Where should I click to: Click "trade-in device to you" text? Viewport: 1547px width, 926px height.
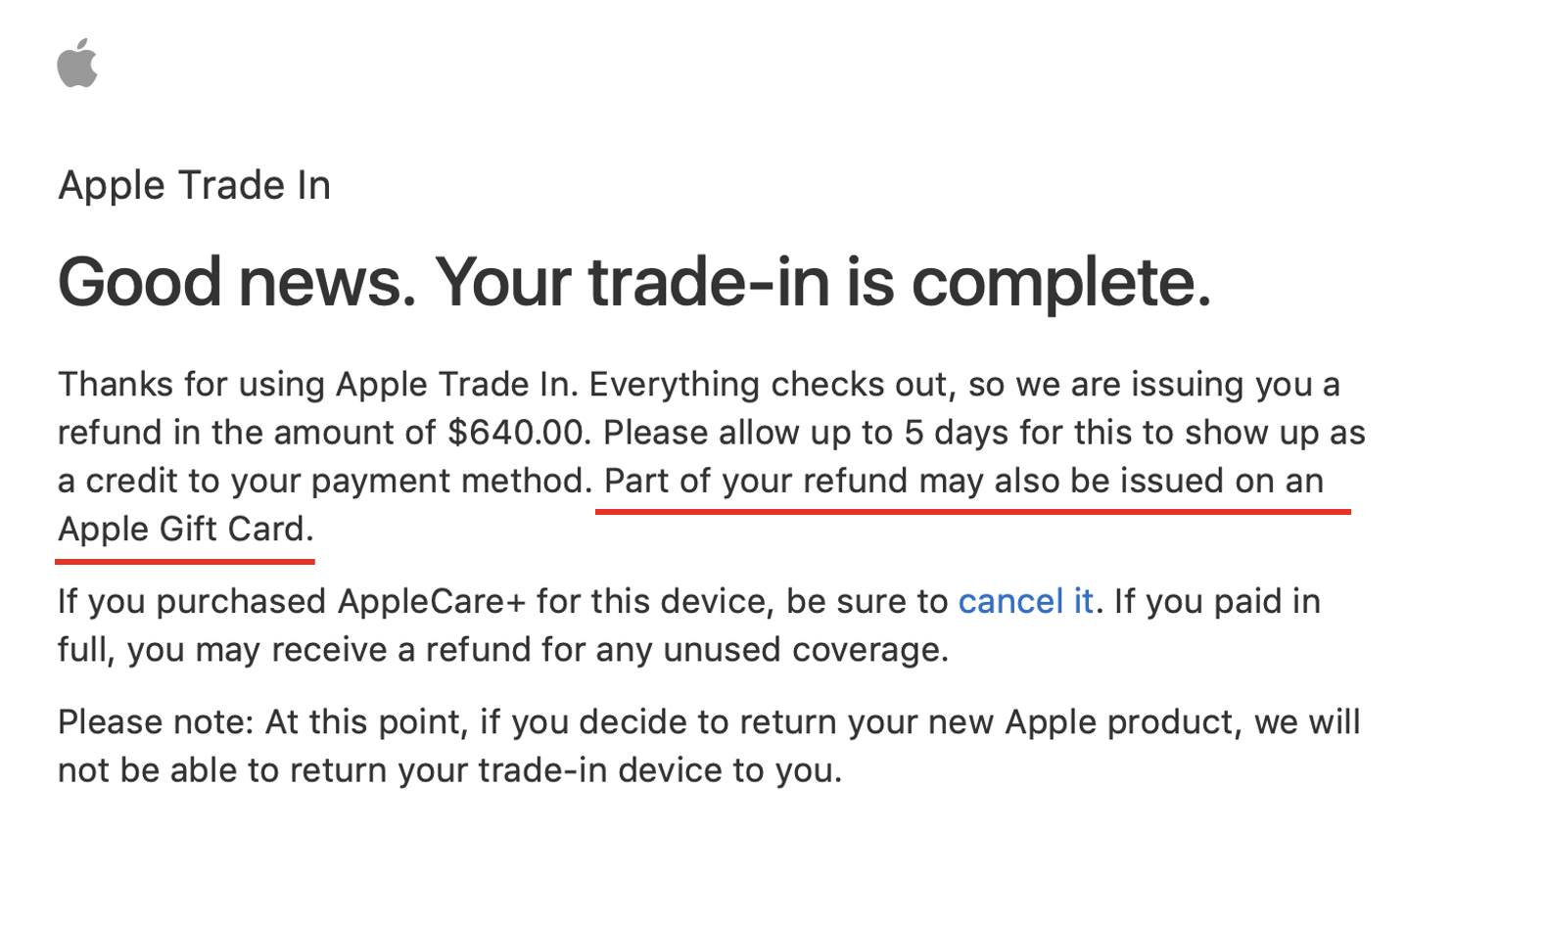coord(659,769)
